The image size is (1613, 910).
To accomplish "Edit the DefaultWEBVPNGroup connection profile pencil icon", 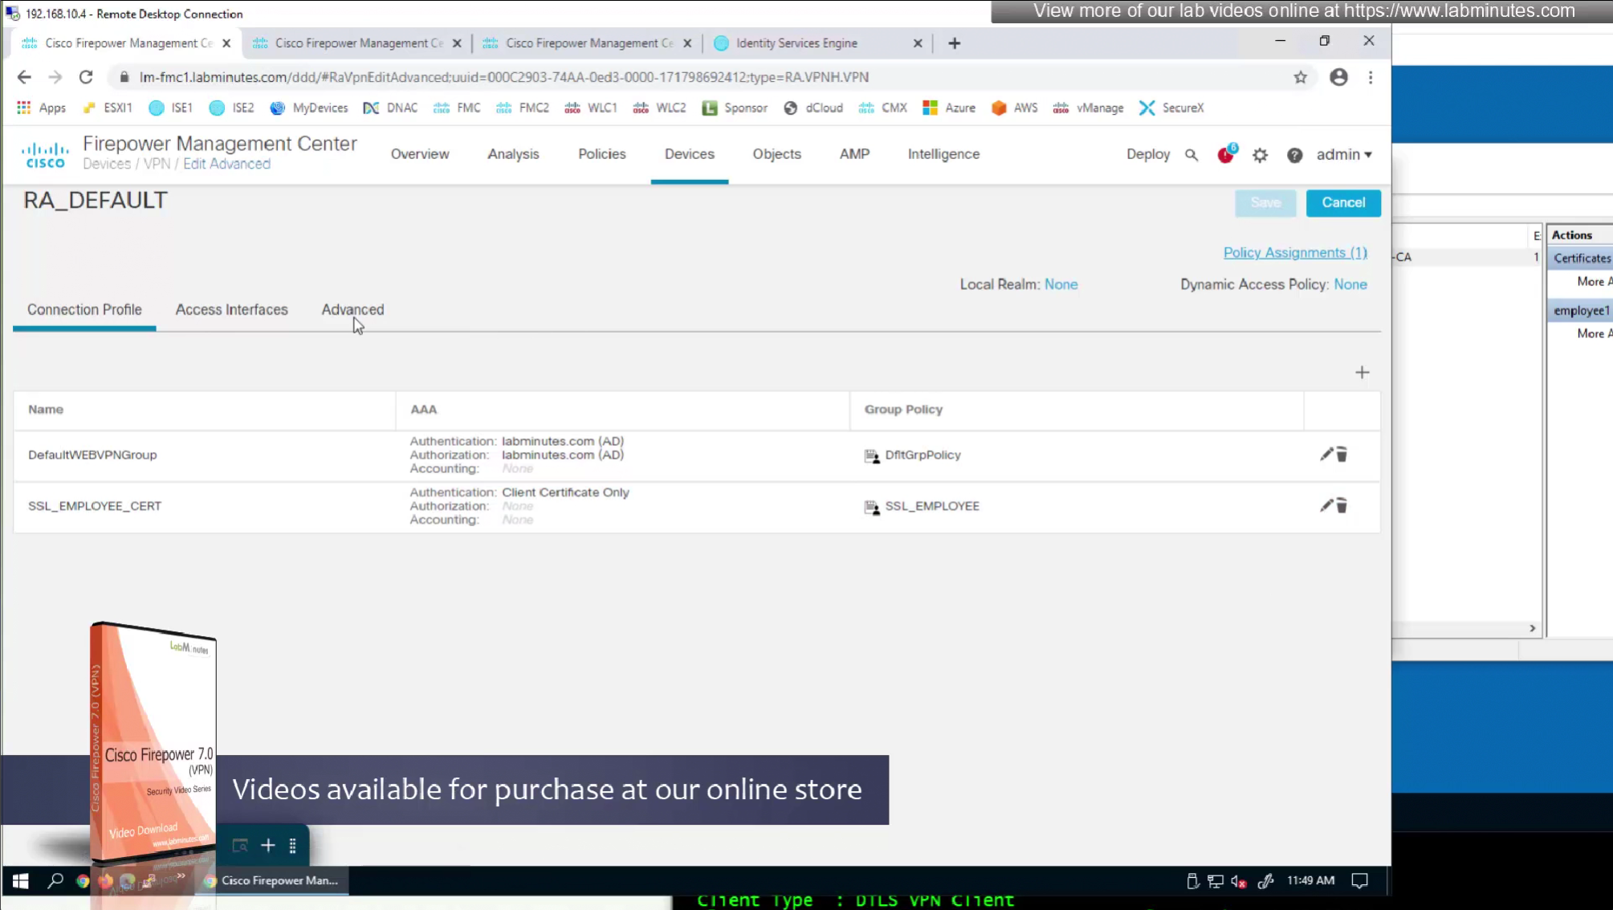I will tap(1326, 455).
